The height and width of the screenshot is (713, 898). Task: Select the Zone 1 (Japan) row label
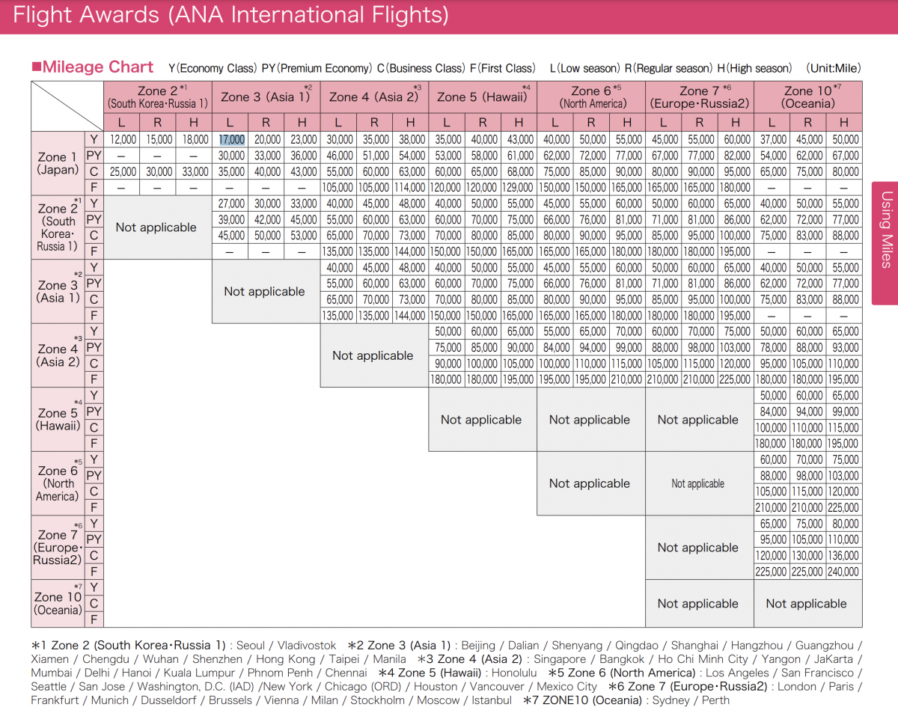click(x=58, y=163)
